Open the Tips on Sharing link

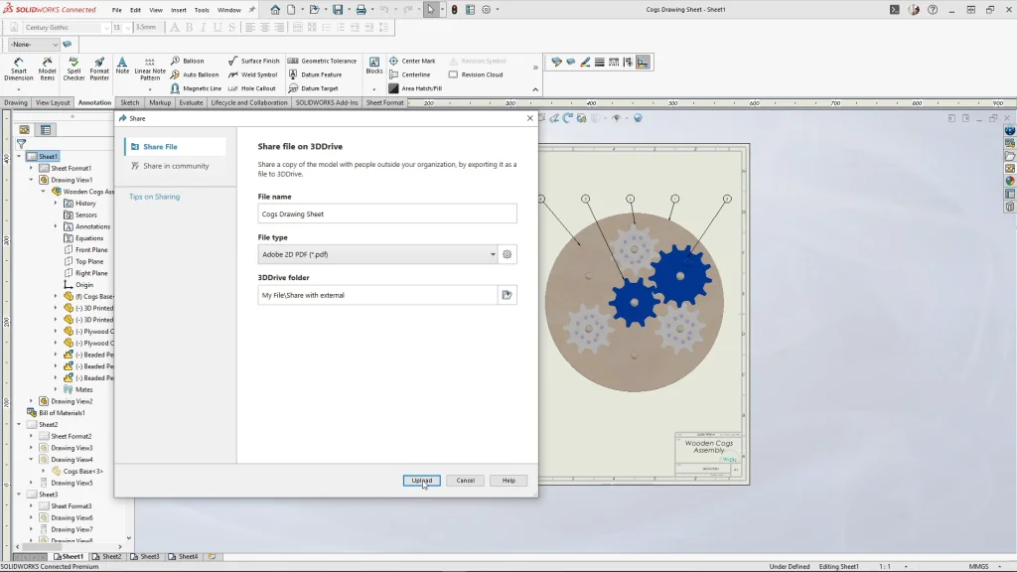(154, 197)
